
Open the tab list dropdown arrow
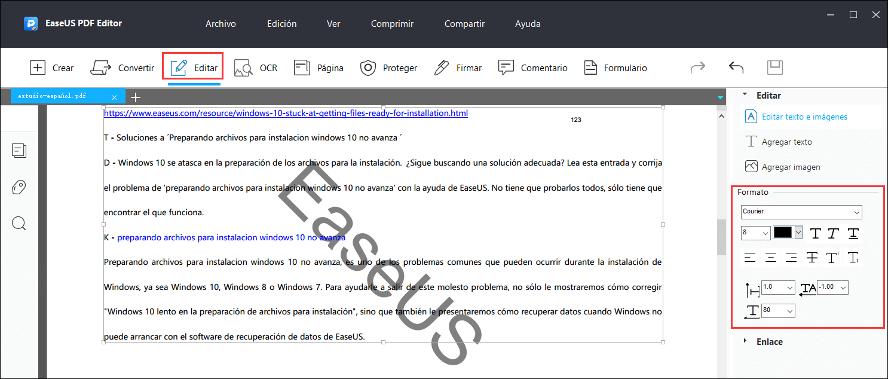(x=721, y=97)
